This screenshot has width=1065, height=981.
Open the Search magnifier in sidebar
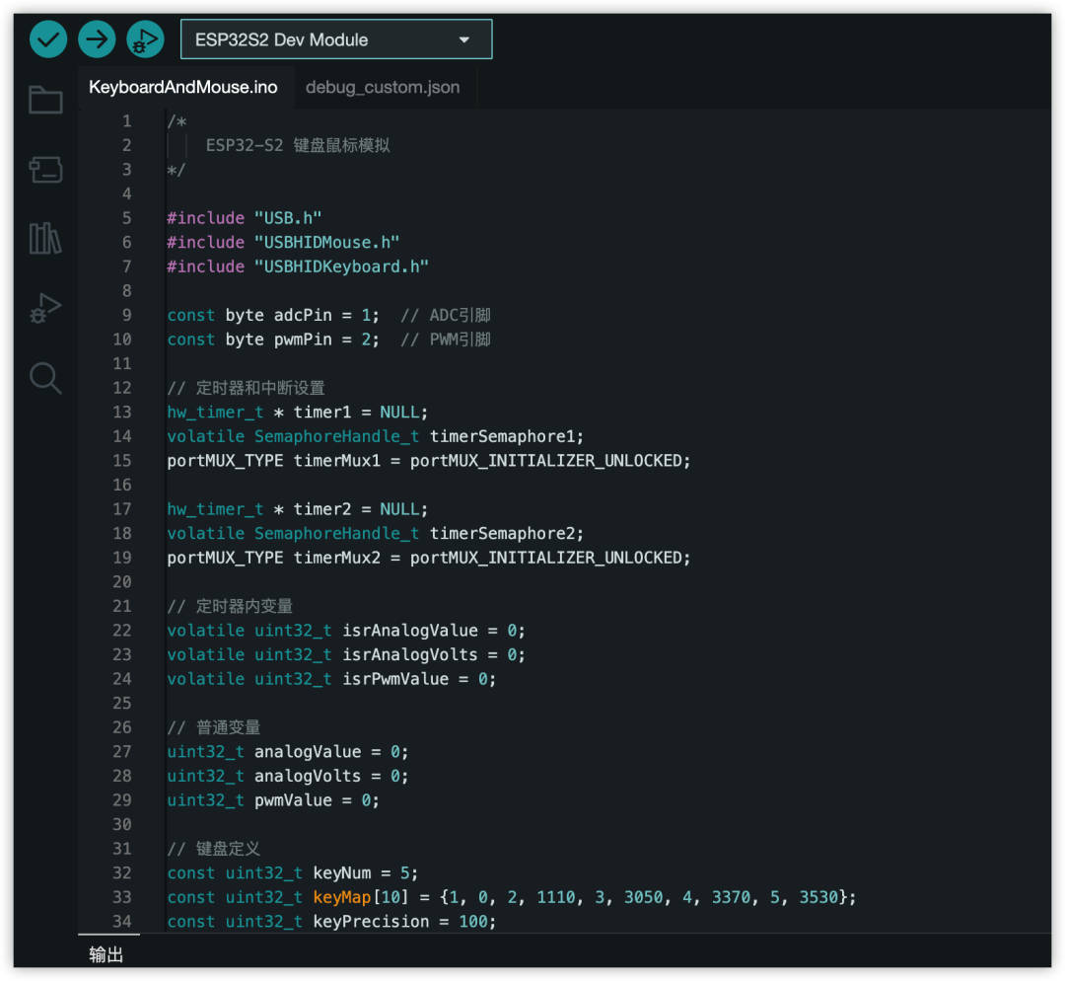coord(45,378)
